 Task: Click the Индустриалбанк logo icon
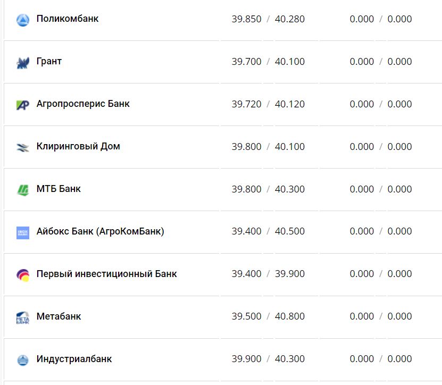[x=23, y=360]
